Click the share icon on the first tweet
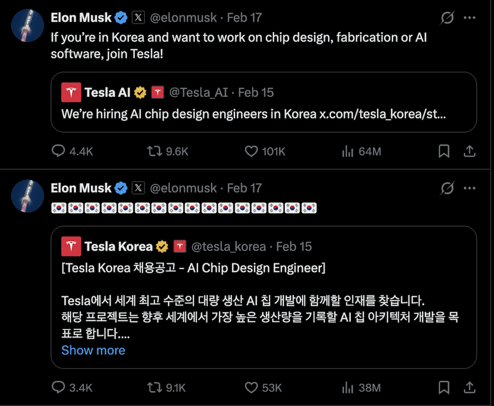The width and height of the screenshot is (494, 406). tap(470, 152)
